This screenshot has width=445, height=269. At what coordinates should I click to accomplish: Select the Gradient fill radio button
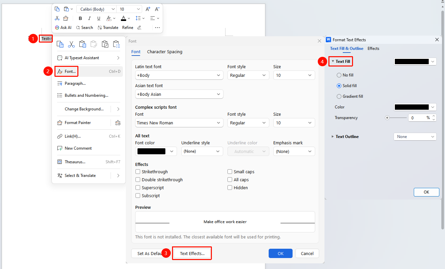click(x=339, y=96)
